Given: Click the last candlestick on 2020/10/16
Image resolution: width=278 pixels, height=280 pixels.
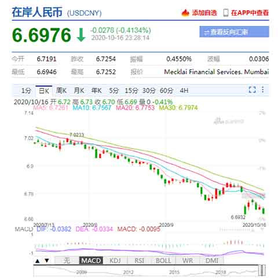Looking at the screenshot, I should [x=264, y=211].
